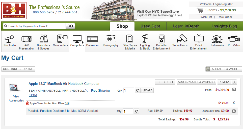Click the REMOVE bundle button
Viewport: 243px width, 129px height.
coord(225,82)
